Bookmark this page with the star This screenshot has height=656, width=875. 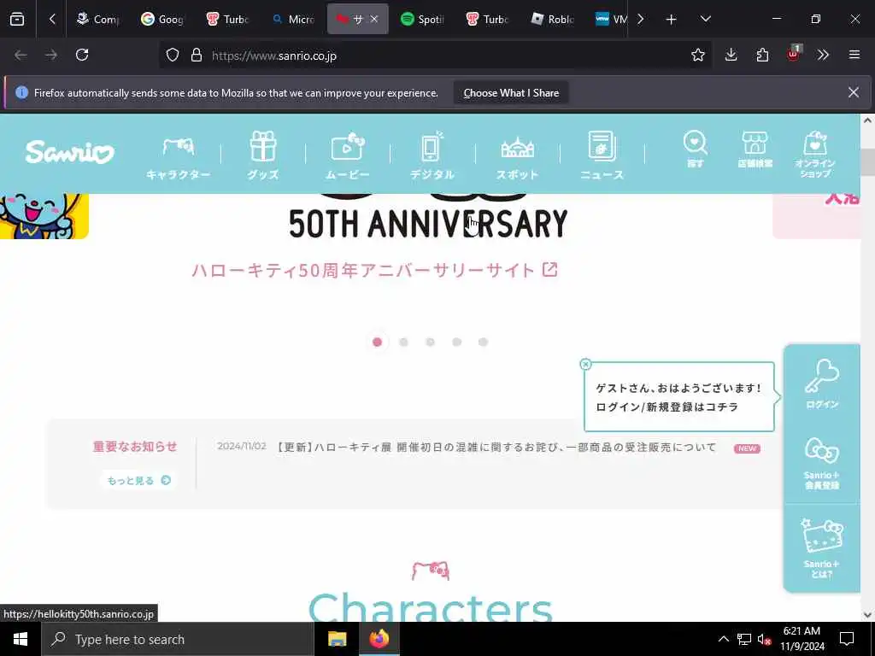[x=697, y=56]
